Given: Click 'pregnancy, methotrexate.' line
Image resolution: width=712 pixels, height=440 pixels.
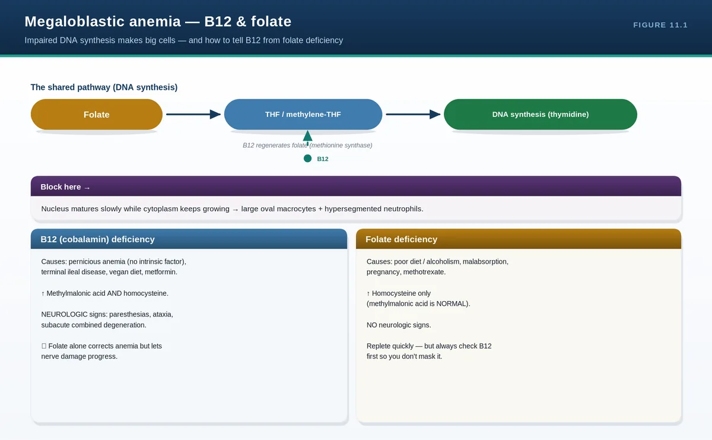Looking at the screenshot, I should pyautogui.click(x=406, y=272).
